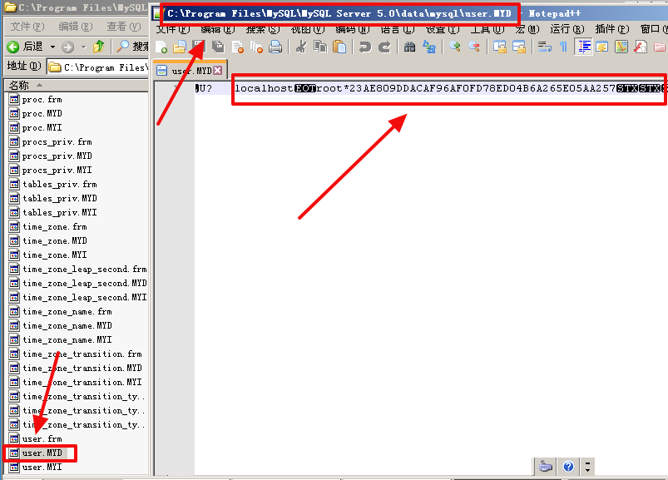This screenshot has height=480, width=668.
Task: Open the 工具(O) menu
Action: point(487,29)
